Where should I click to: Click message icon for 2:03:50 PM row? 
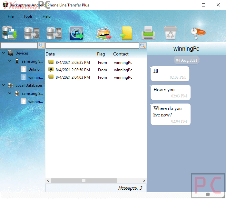coord(51,70)
